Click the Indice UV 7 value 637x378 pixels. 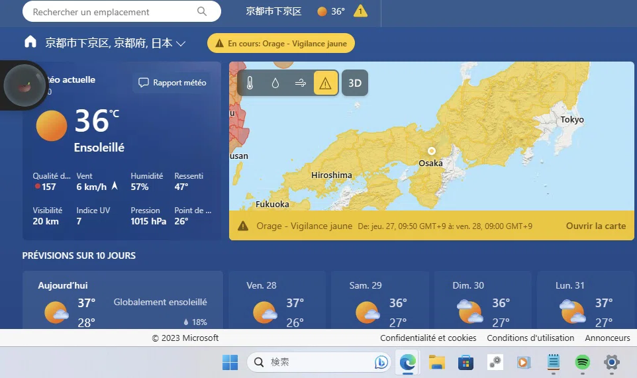tap(79, 221)
